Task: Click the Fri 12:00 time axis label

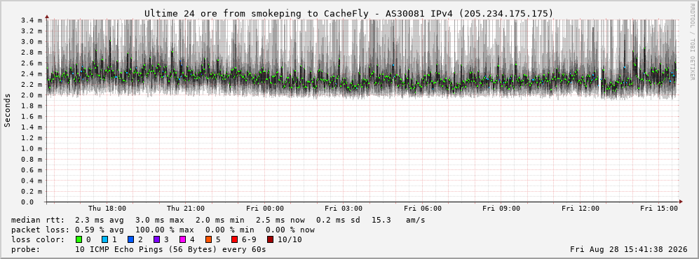Action: coord(581,209)
